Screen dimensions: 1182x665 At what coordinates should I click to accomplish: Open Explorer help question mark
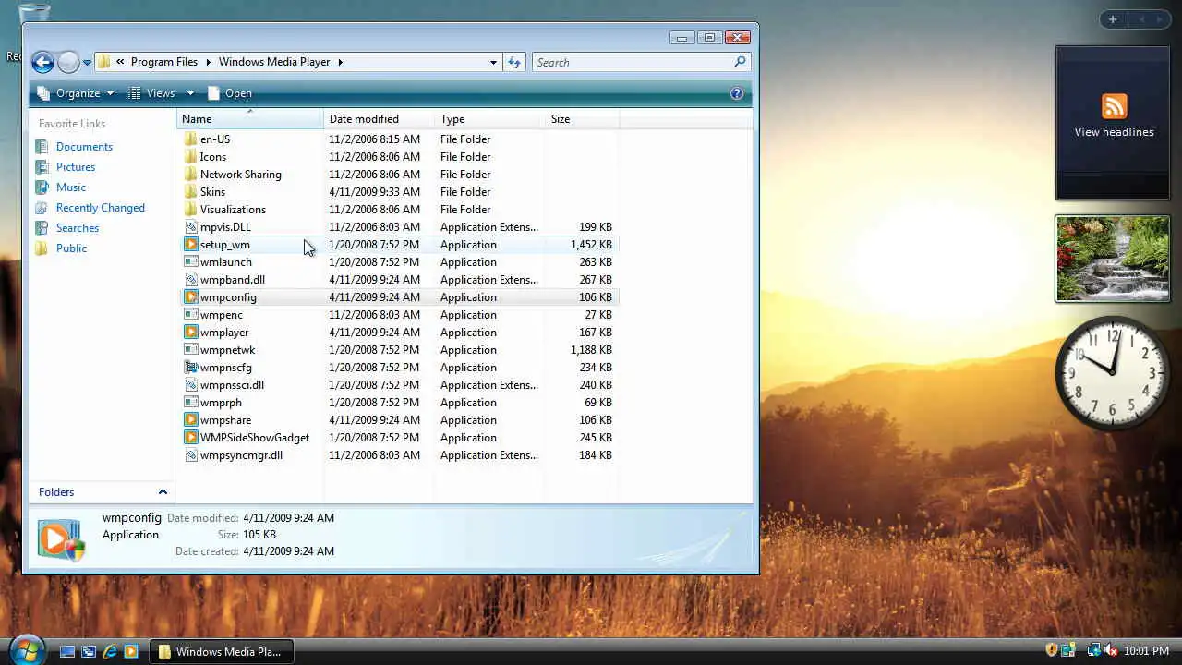pyautogui.click(x=737, y=93)
